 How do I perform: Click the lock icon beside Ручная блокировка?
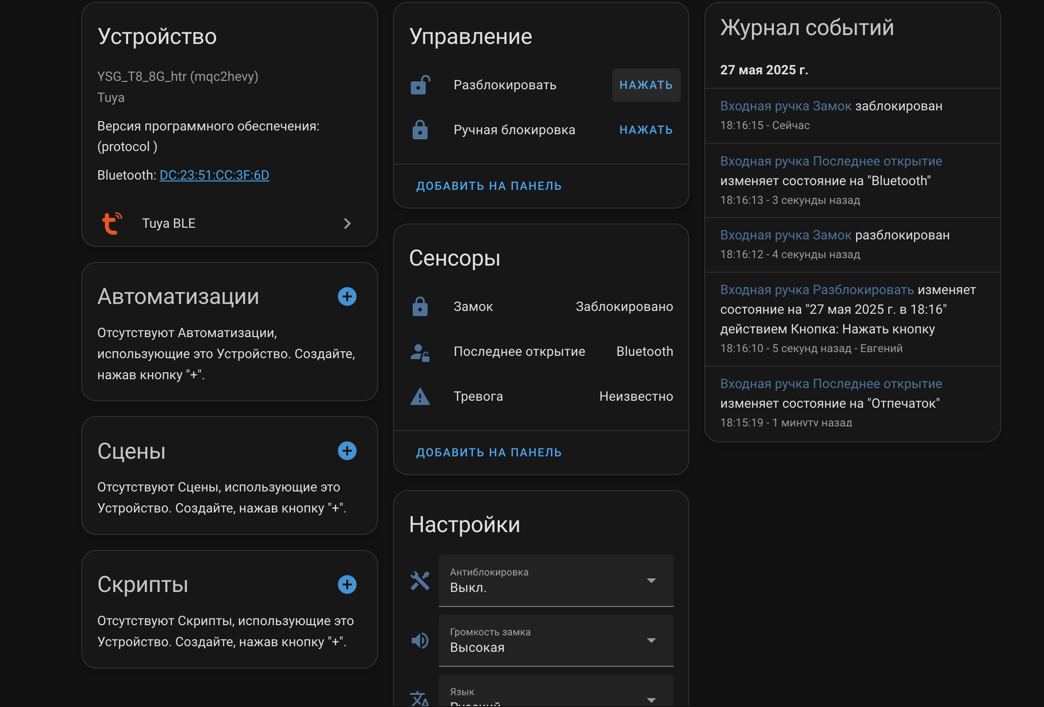[420, 130]
